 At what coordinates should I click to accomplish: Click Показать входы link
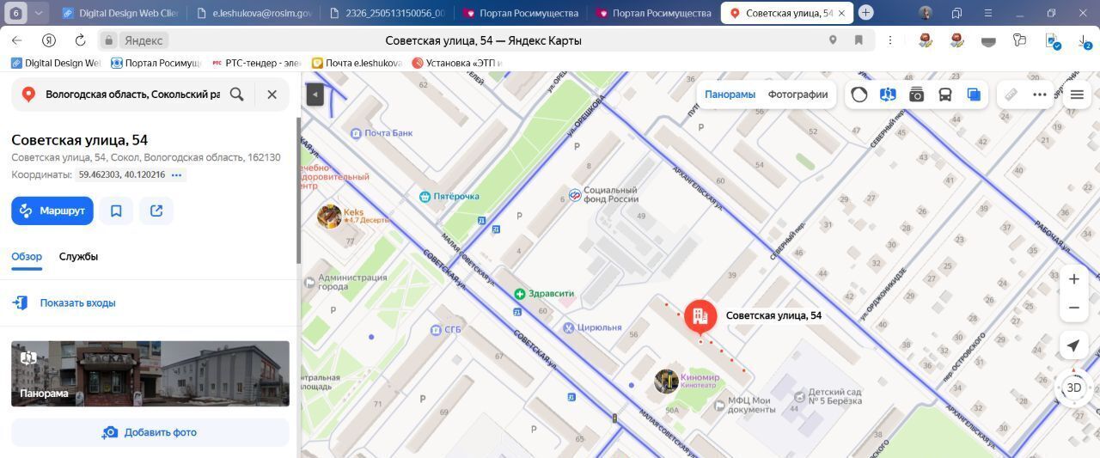point(77,303)
